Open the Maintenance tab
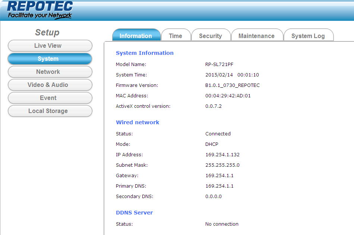 pos(256,36)
